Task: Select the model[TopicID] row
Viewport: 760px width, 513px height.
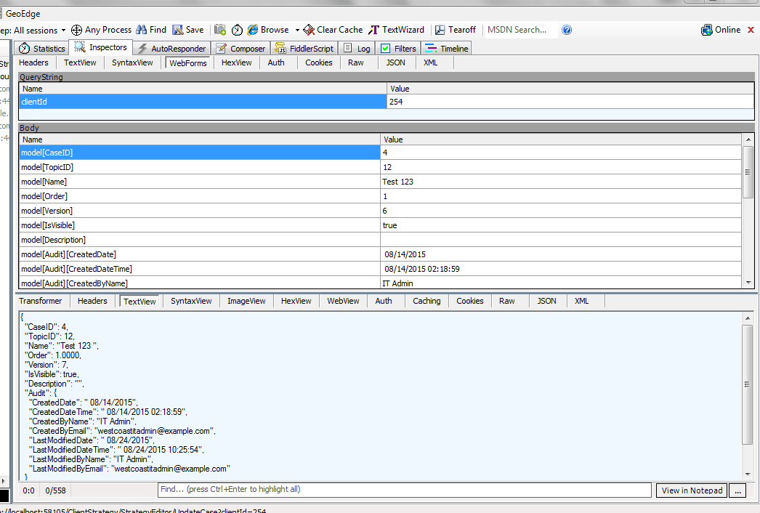Action: pos(381,167)
